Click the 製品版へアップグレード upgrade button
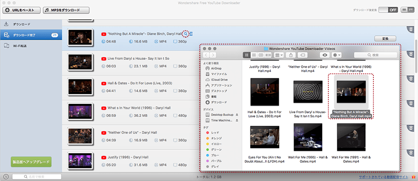 pos(31,162)
